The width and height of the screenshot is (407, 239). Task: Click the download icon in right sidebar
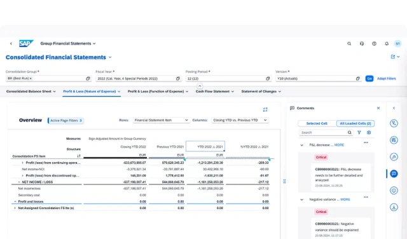[394, 207]
